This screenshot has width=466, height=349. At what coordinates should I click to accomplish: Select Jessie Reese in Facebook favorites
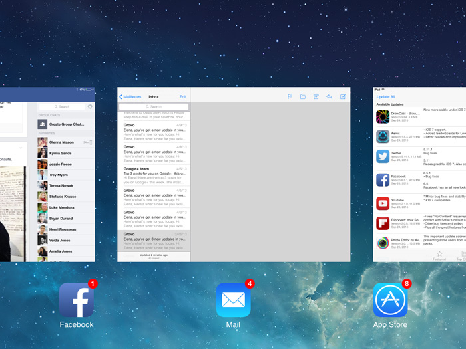point(65,164)
